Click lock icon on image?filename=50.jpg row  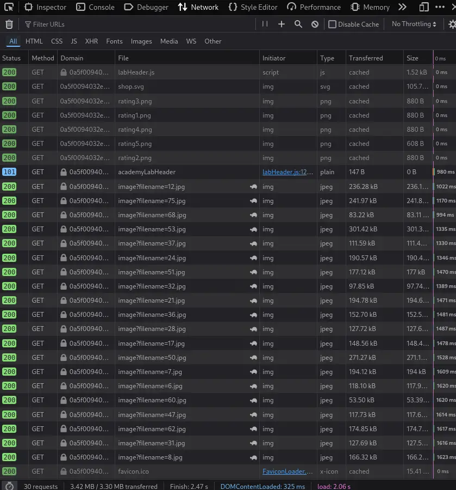tap(64, 358)
